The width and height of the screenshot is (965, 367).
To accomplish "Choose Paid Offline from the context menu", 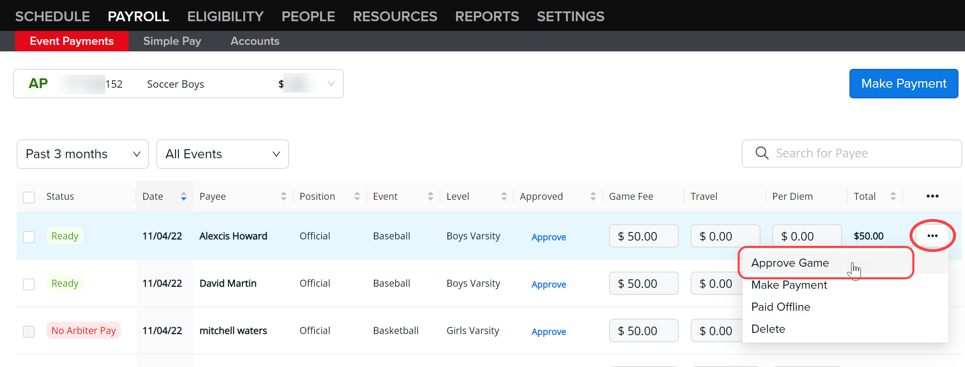I will [845, 307].
